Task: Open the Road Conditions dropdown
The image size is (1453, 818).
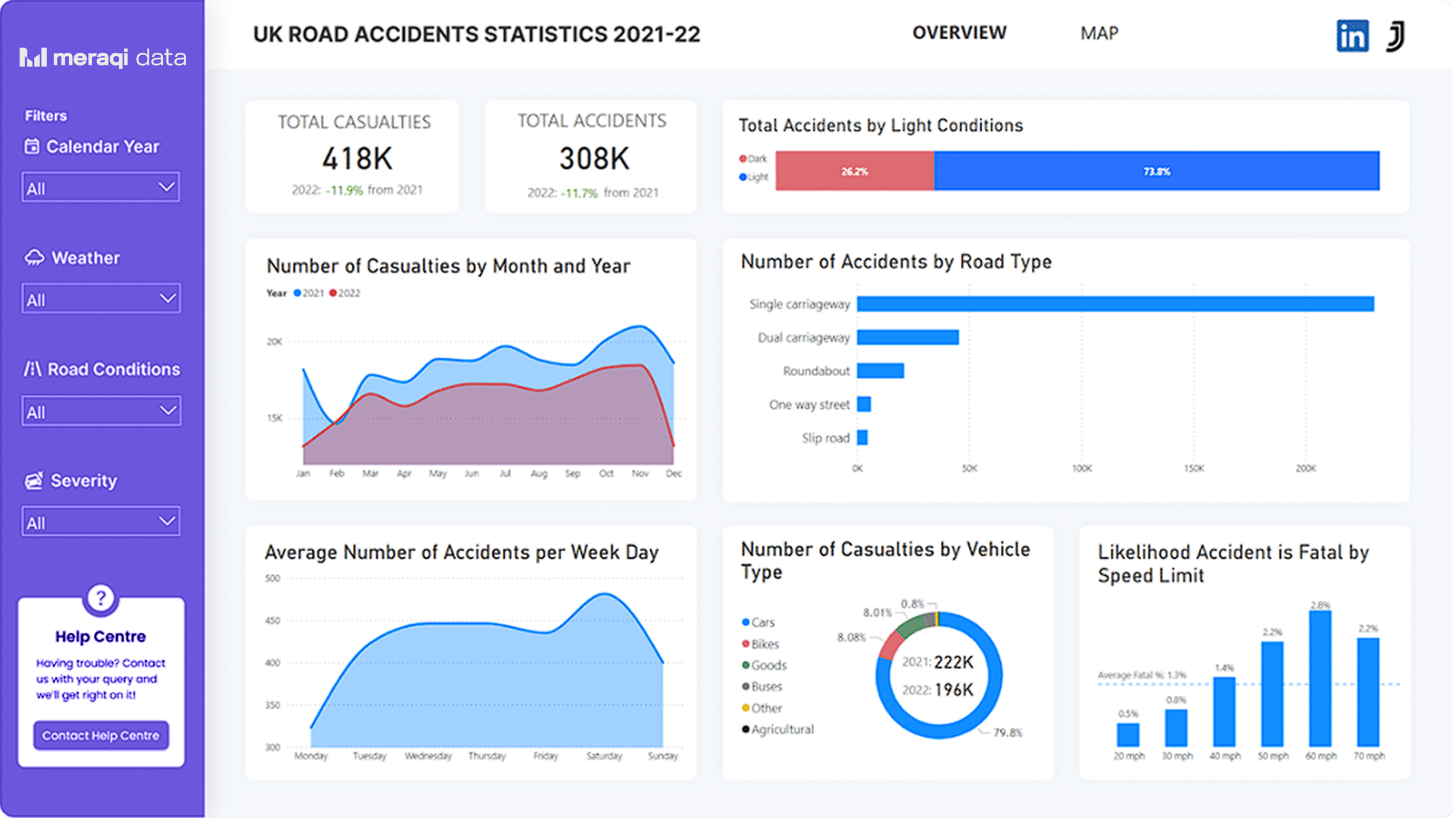Action: [x=101, y=411]
